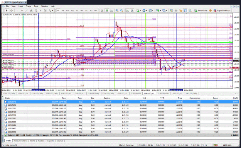
Task: Select order row 11915770
Action: click(121, 115)
